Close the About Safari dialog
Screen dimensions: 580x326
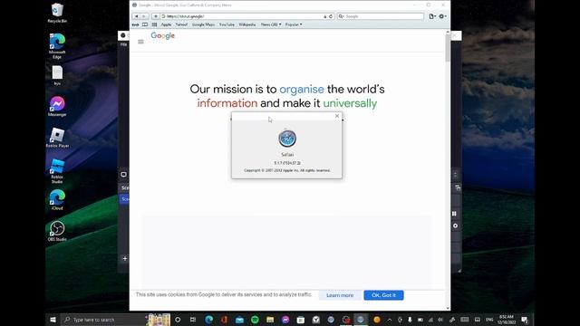coord(337,116)
